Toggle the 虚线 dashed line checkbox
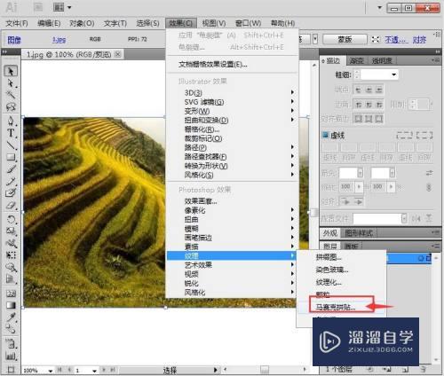This screenshot has width=444, height=376. (x=325, y=135)
